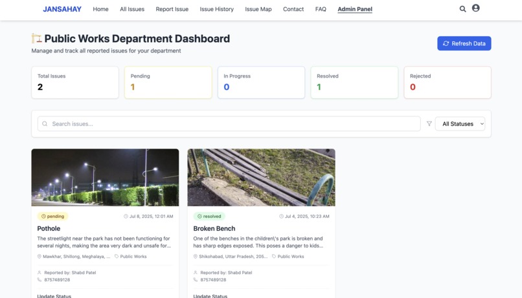Open the Issue Map page

click(x=258, y=9)
